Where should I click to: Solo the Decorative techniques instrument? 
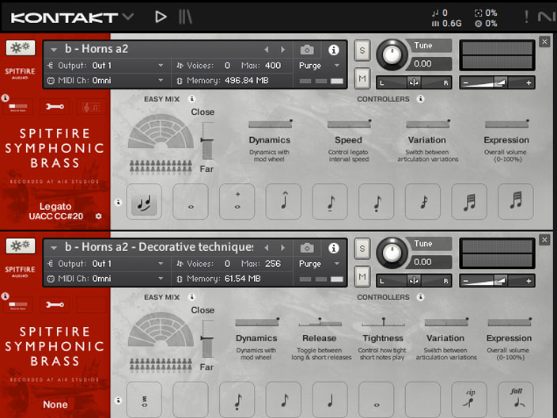(x=362, y=249)
